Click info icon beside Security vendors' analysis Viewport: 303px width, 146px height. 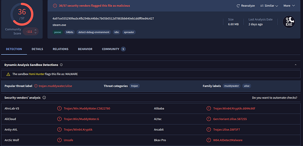(44, 98)
